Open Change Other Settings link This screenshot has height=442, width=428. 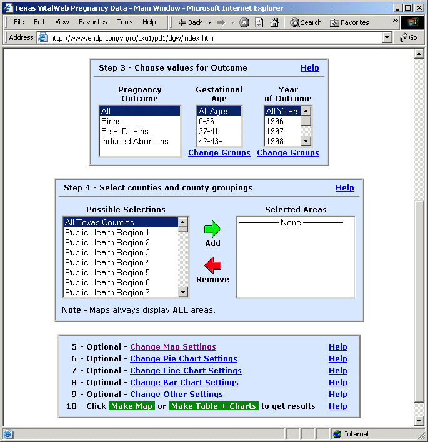click(176, 394)
